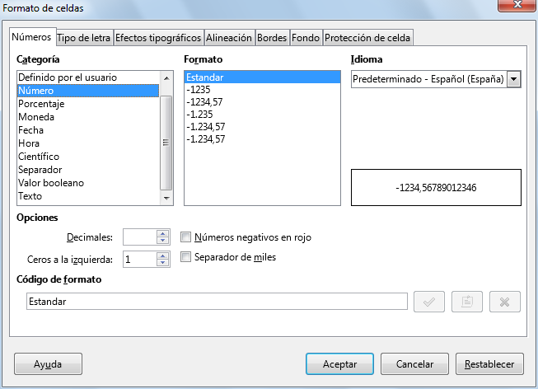Viewport: 538px width, 389px height.
Task: Choose the Científico category
Action: pyautogui.click(x=88, y=157)
